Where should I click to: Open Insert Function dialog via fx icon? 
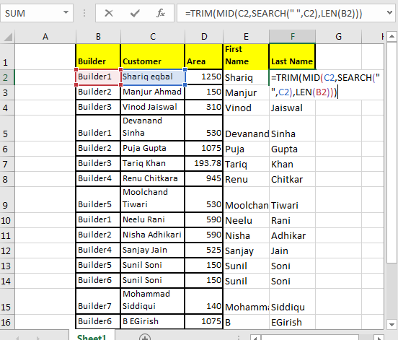tap(161, 13)
